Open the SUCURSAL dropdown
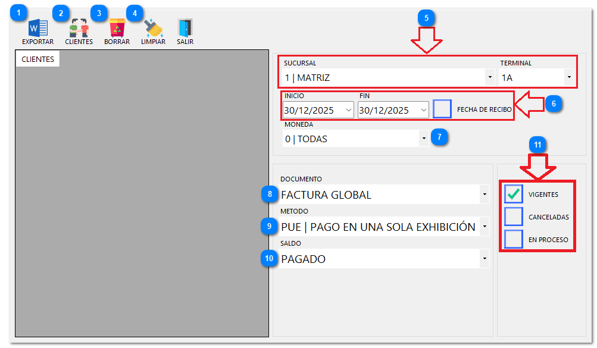The width and height of the screenshot is (597, 348). pyautogui.click(x=489, y=77)
